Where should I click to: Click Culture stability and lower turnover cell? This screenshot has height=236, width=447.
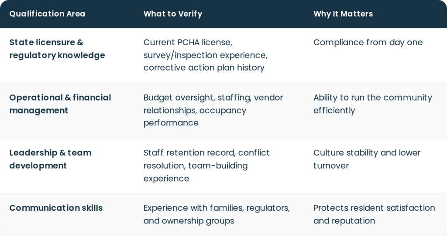tap(367, 159)
